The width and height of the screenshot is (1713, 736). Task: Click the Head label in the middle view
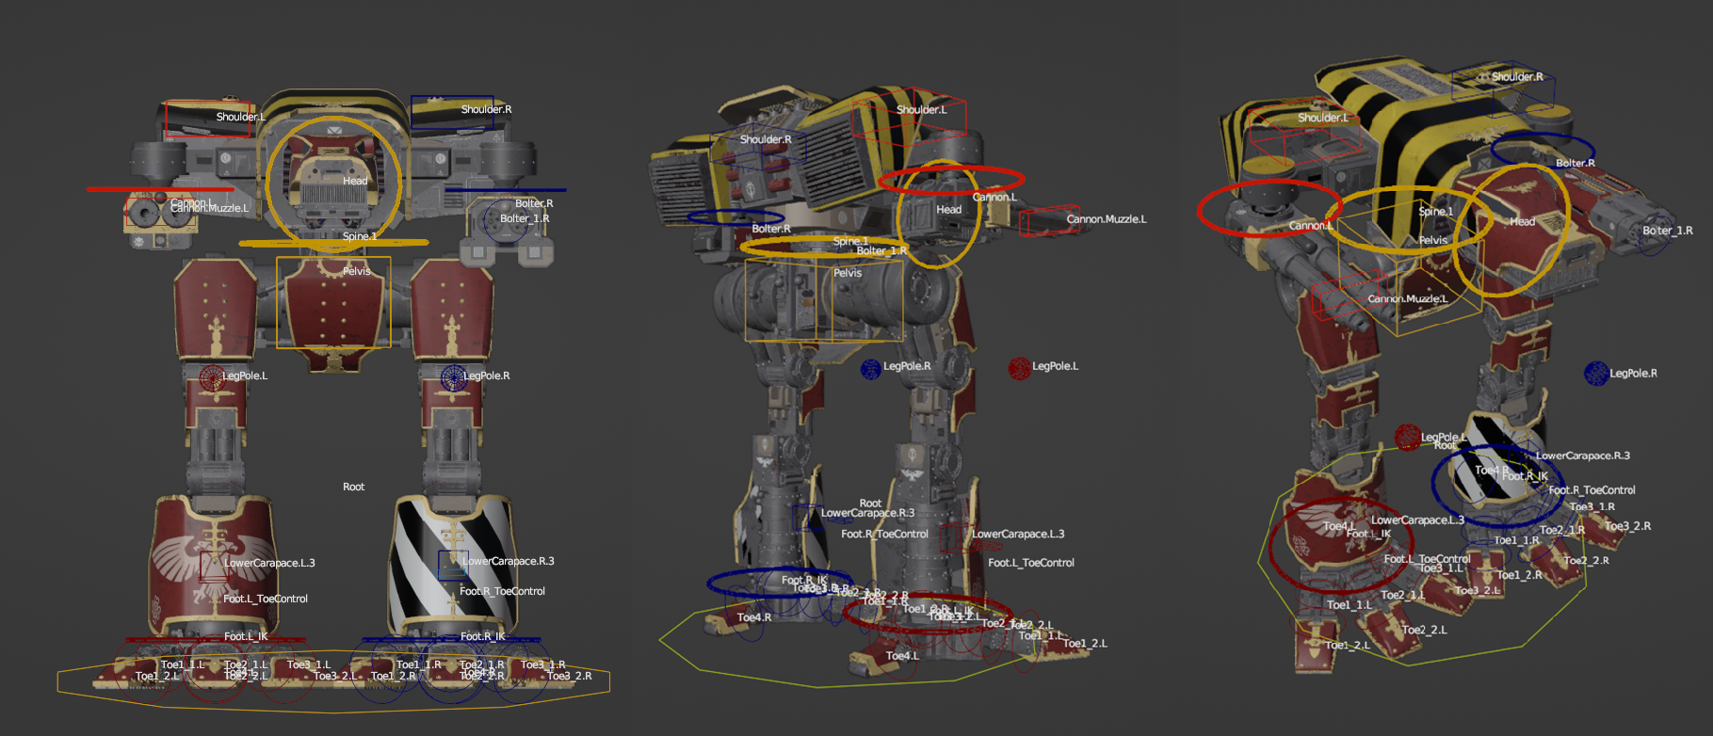pyautogui.click(x=949, y=210)
